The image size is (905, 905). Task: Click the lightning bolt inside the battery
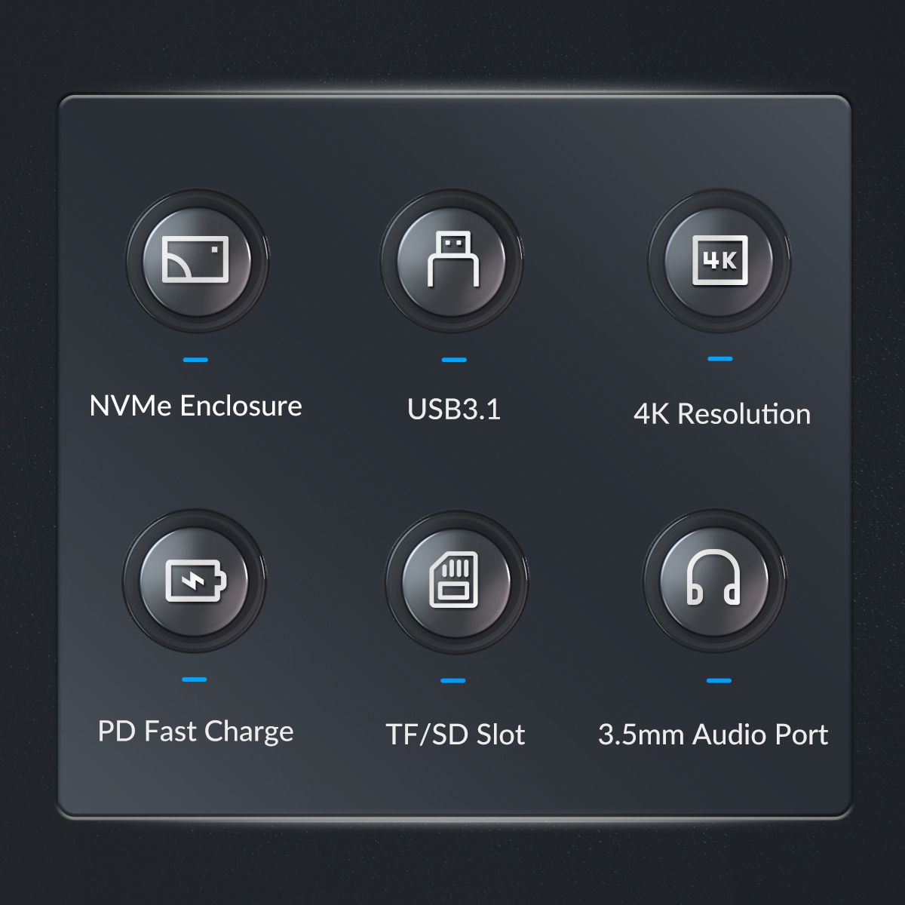192,581
